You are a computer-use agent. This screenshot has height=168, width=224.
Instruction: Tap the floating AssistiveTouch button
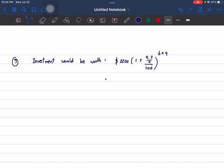pos(50,9)
